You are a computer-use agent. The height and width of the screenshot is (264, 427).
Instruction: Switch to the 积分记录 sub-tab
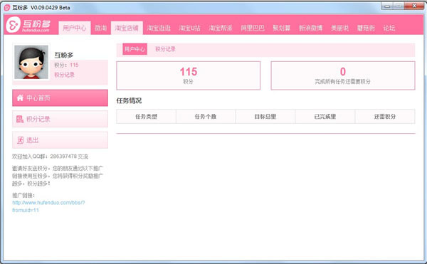(x=165, y=49)
